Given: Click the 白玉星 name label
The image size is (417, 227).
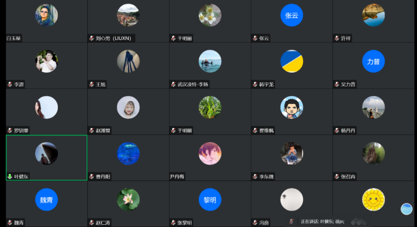Looking at the screenshot, I should click(x=14, y=38).
